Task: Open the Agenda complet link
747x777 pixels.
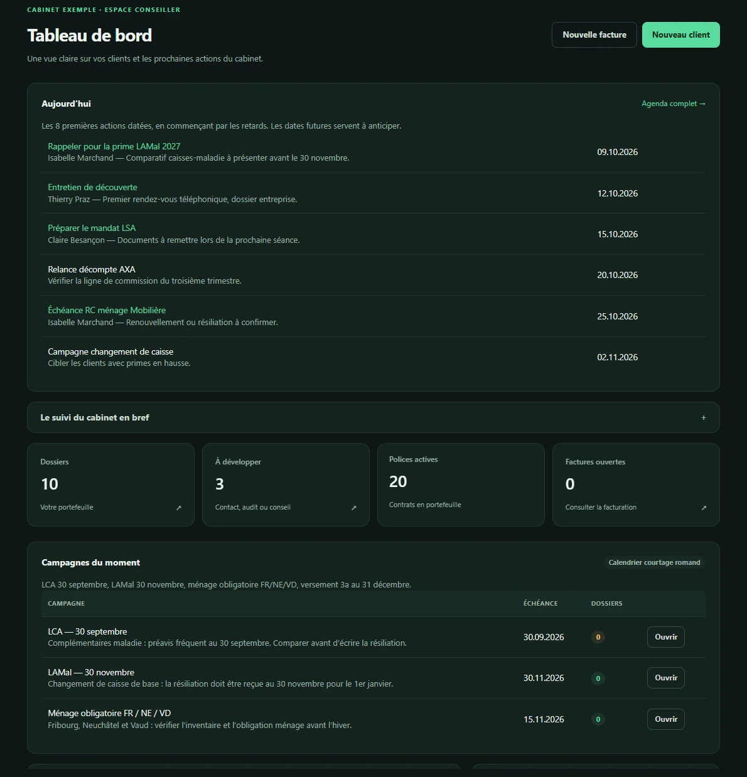Action: (674, 104)
